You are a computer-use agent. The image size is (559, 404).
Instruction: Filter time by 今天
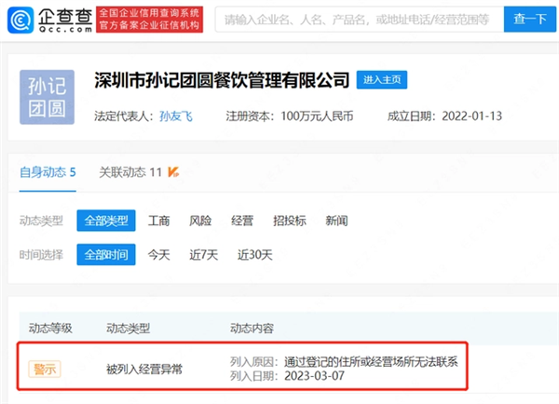click(x=158, y=254)
